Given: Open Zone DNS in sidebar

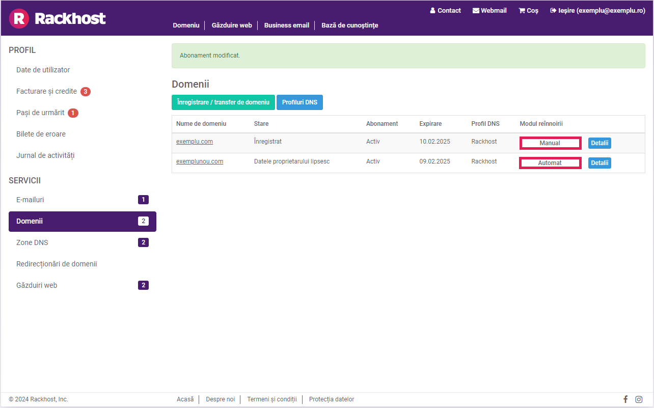Looking at the screenshot, I should point(83,242).
